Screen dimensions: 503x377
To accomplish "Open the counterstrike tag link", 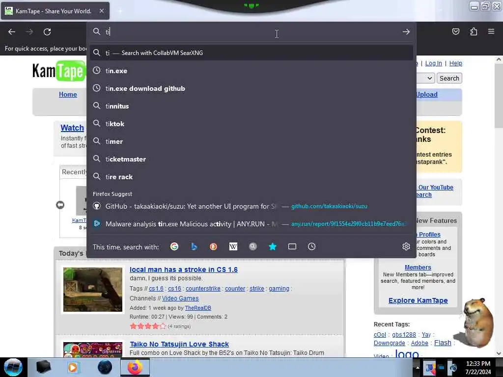I will (203, 289).
